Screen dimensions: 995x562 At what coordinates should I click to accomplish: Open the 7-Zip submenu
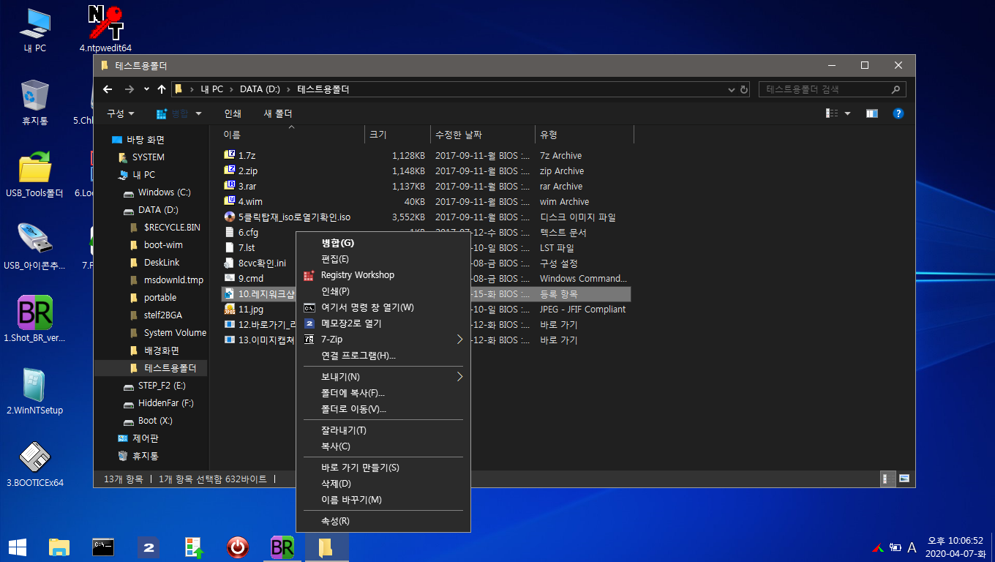(383, 340)
